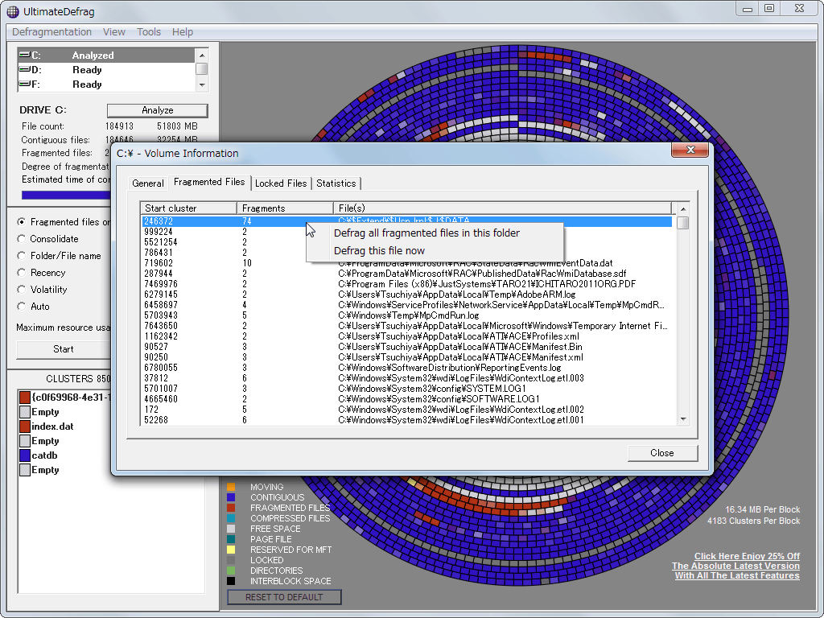Open the Defragmentation menu
This screenshot has width=824, height=618.
(52, 32)
